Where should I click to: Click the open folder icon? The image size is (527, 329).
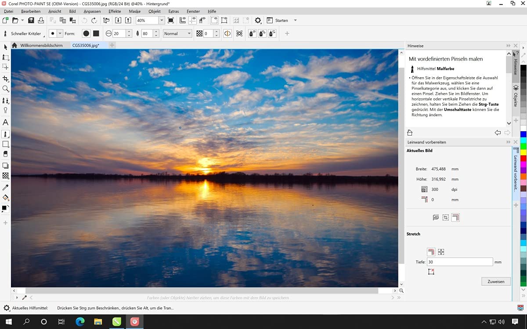tap(15, 20)
